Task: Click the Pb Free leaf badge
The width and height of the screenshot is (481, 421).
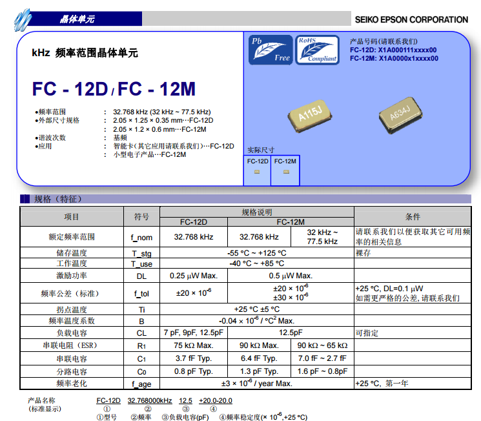Action: [x=271, y=50]
